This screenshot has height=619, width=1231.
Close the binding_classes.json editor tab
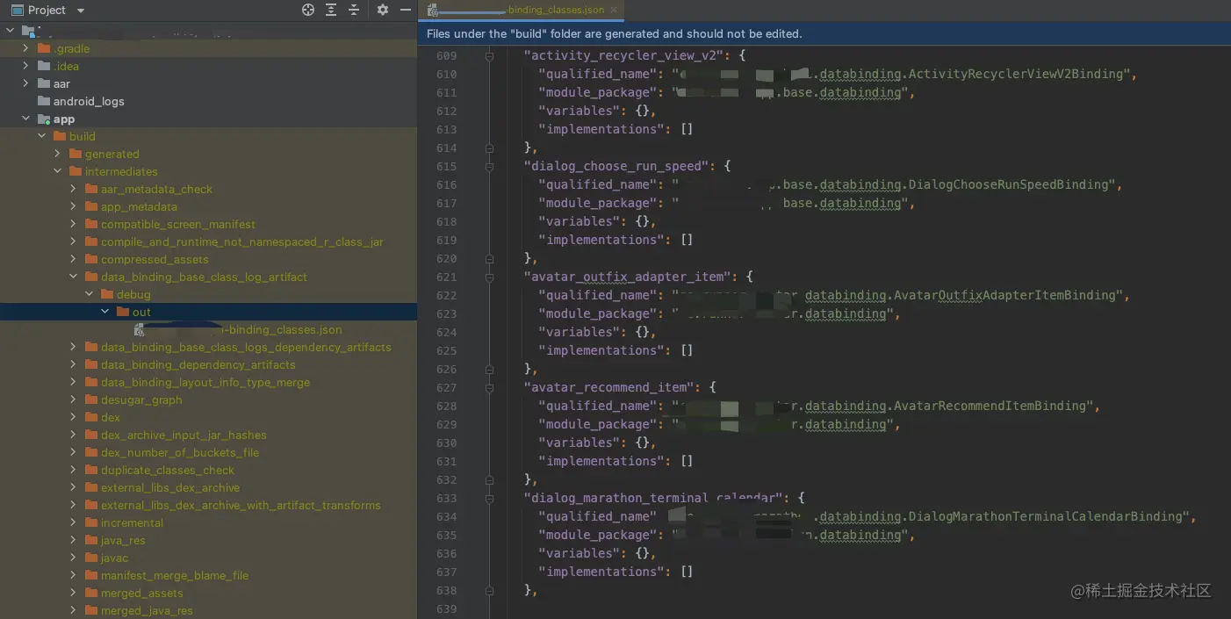615,10
